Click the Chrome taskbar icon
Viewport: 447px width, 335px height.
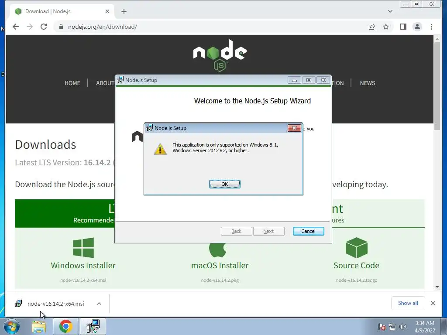click(x=65, y=326)
